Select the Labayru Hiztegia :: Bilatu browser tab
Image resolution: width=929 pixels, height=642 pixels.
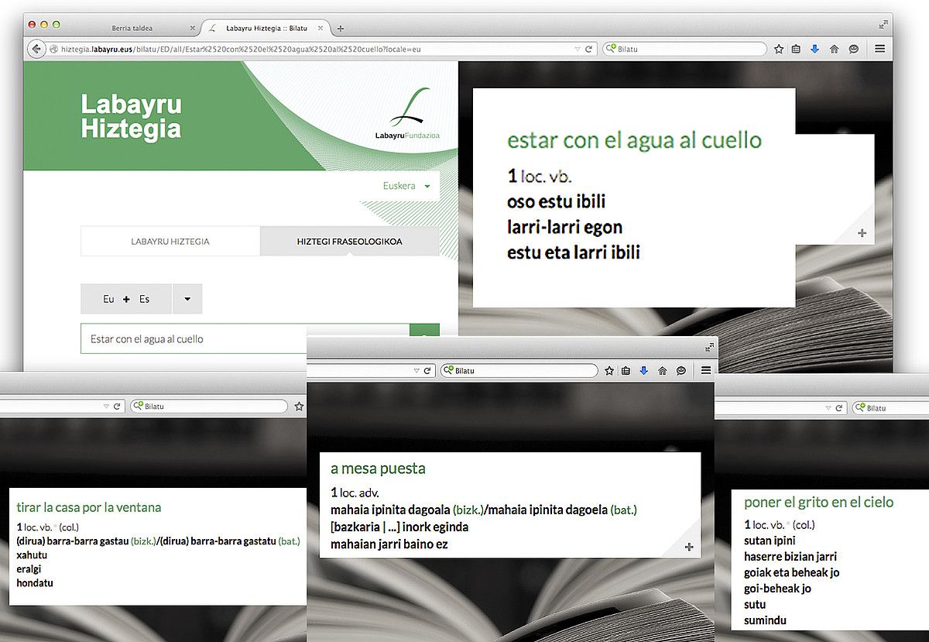pyautogui.click(x=267, y=29)
